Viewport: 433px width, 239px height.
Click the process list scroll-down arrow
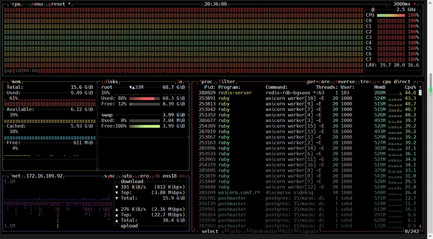coord(420,226)
